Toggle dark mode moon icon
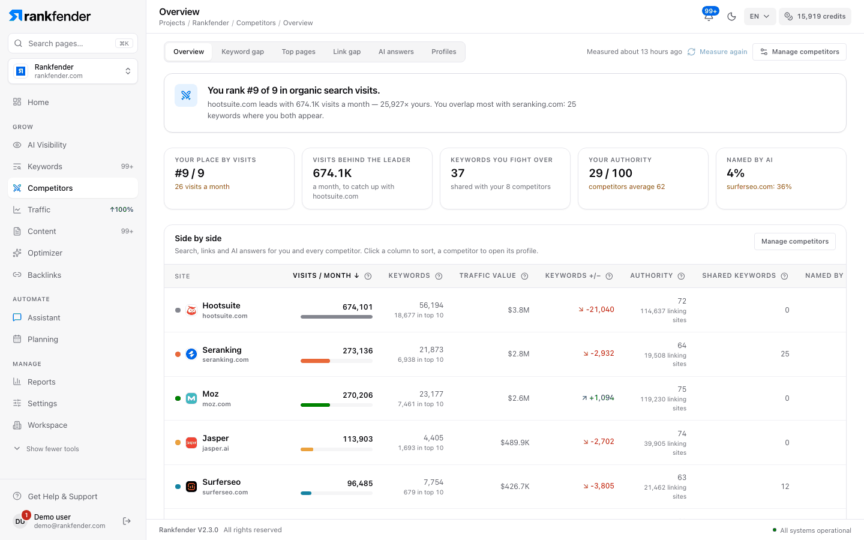This screenshot has height=540, width=864. (731, 16)
